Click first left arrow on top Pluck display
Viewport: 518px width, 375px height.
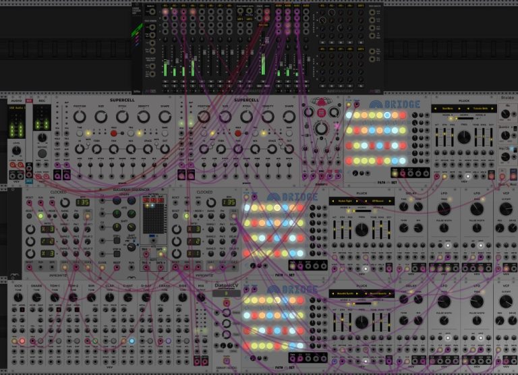pyautogui.click(x=436, y=109)
